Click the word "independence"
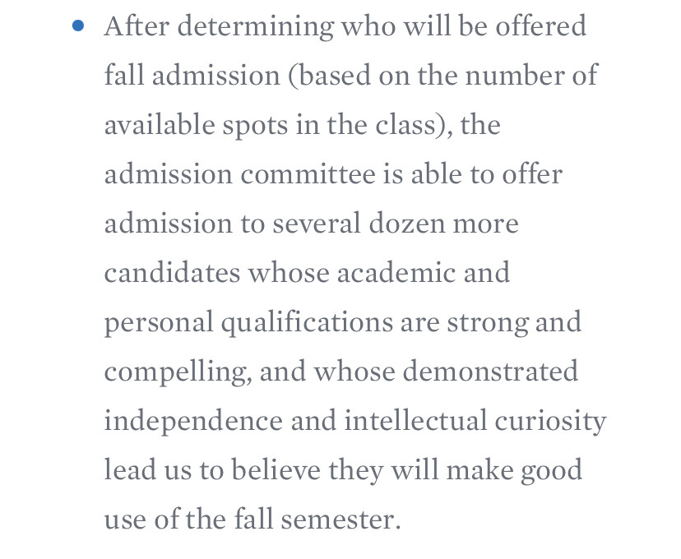Screen dimensions: 681x559 pyautogui.click(x=193, y=423)
